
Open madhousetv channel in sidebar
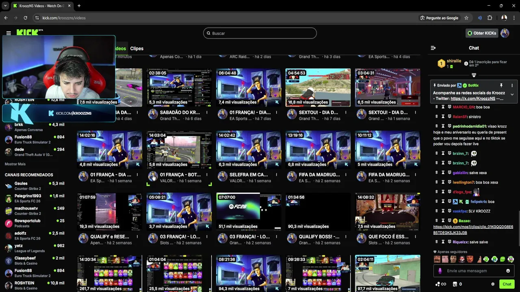tap(35, 211)
